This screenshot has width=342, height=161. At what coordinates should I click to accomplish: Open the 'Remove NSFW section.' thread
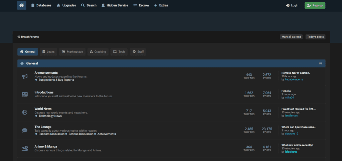[x=296, y=73]
